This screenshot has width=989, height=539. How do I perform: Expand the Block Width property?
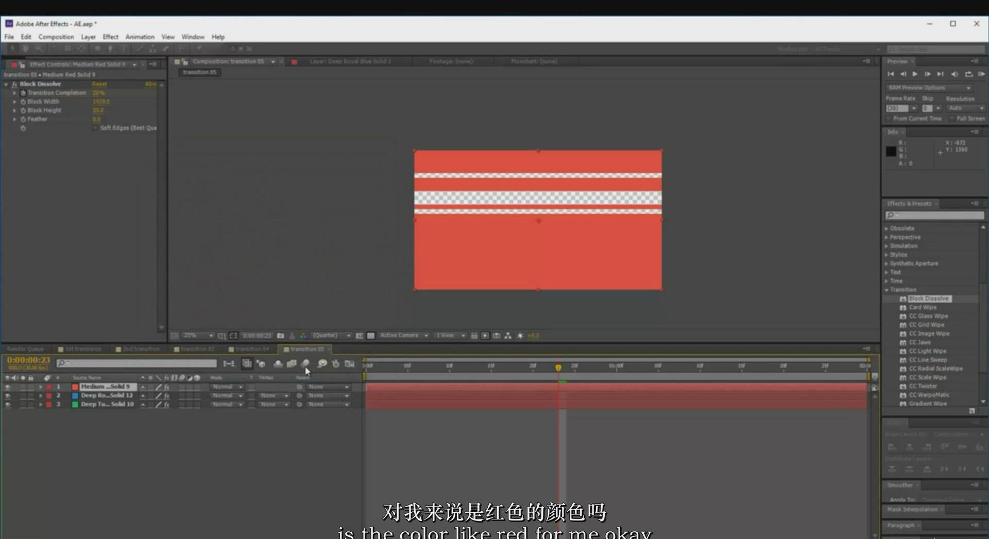pos(14,102)
